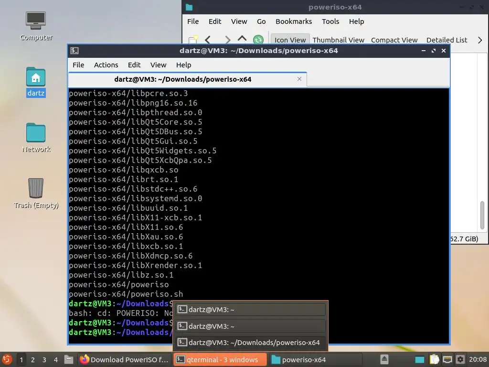The width and height of the screenshot is (489, 367).
Task: Open Edit menu in file manager window
Action: click(x=214, y=22)
